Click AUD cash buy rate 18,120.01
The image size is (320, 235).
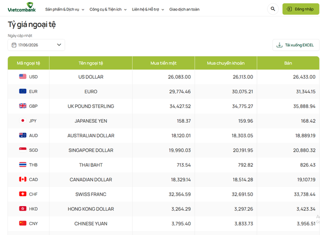click(181, 135)
